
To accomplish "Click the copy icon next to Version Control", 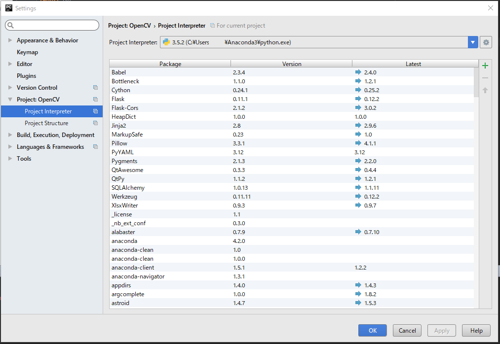I will 95,88.
